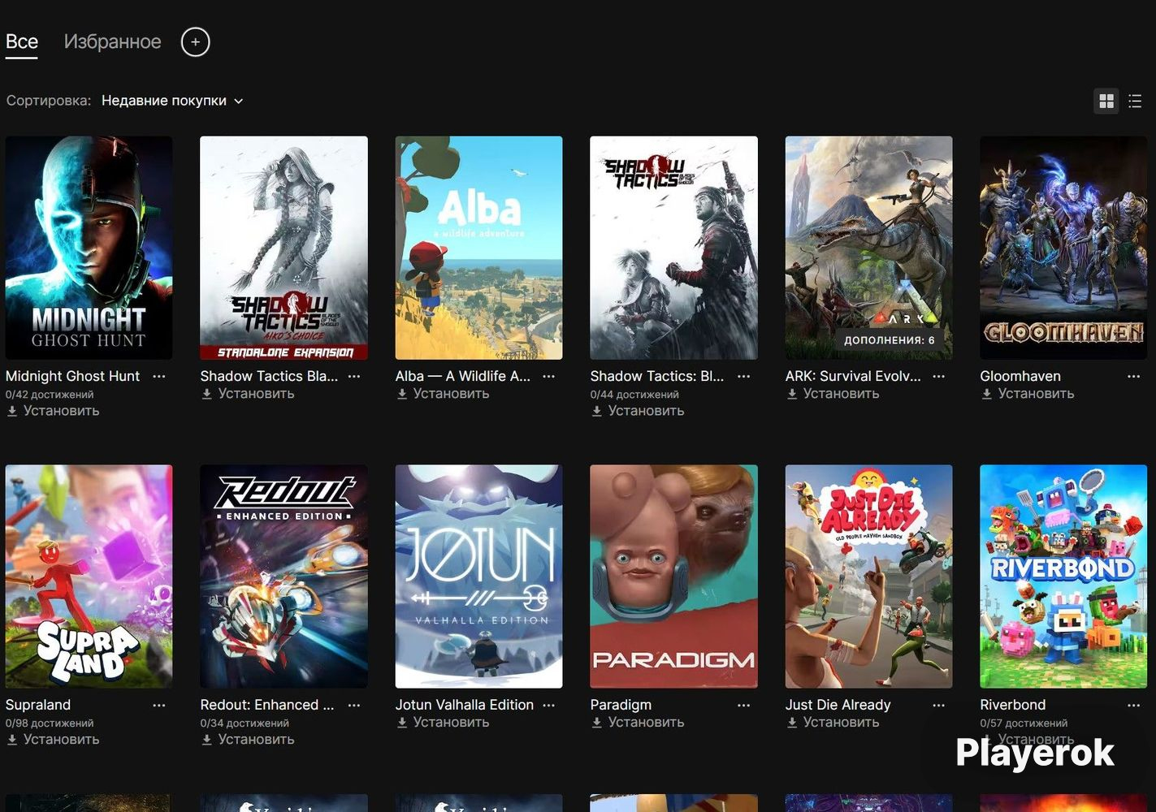Click 0/57 достижений under Riverbond
This screenshot has height=812, width=1156.
(1024, 723)
